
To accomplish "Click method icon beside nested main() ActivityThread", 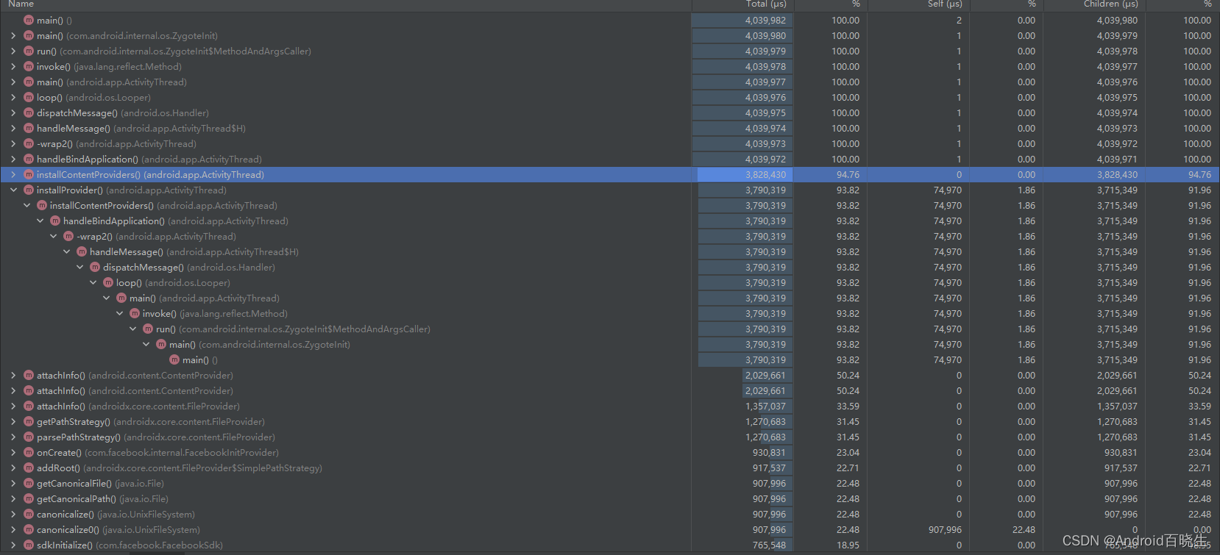I will coord(121,298).
